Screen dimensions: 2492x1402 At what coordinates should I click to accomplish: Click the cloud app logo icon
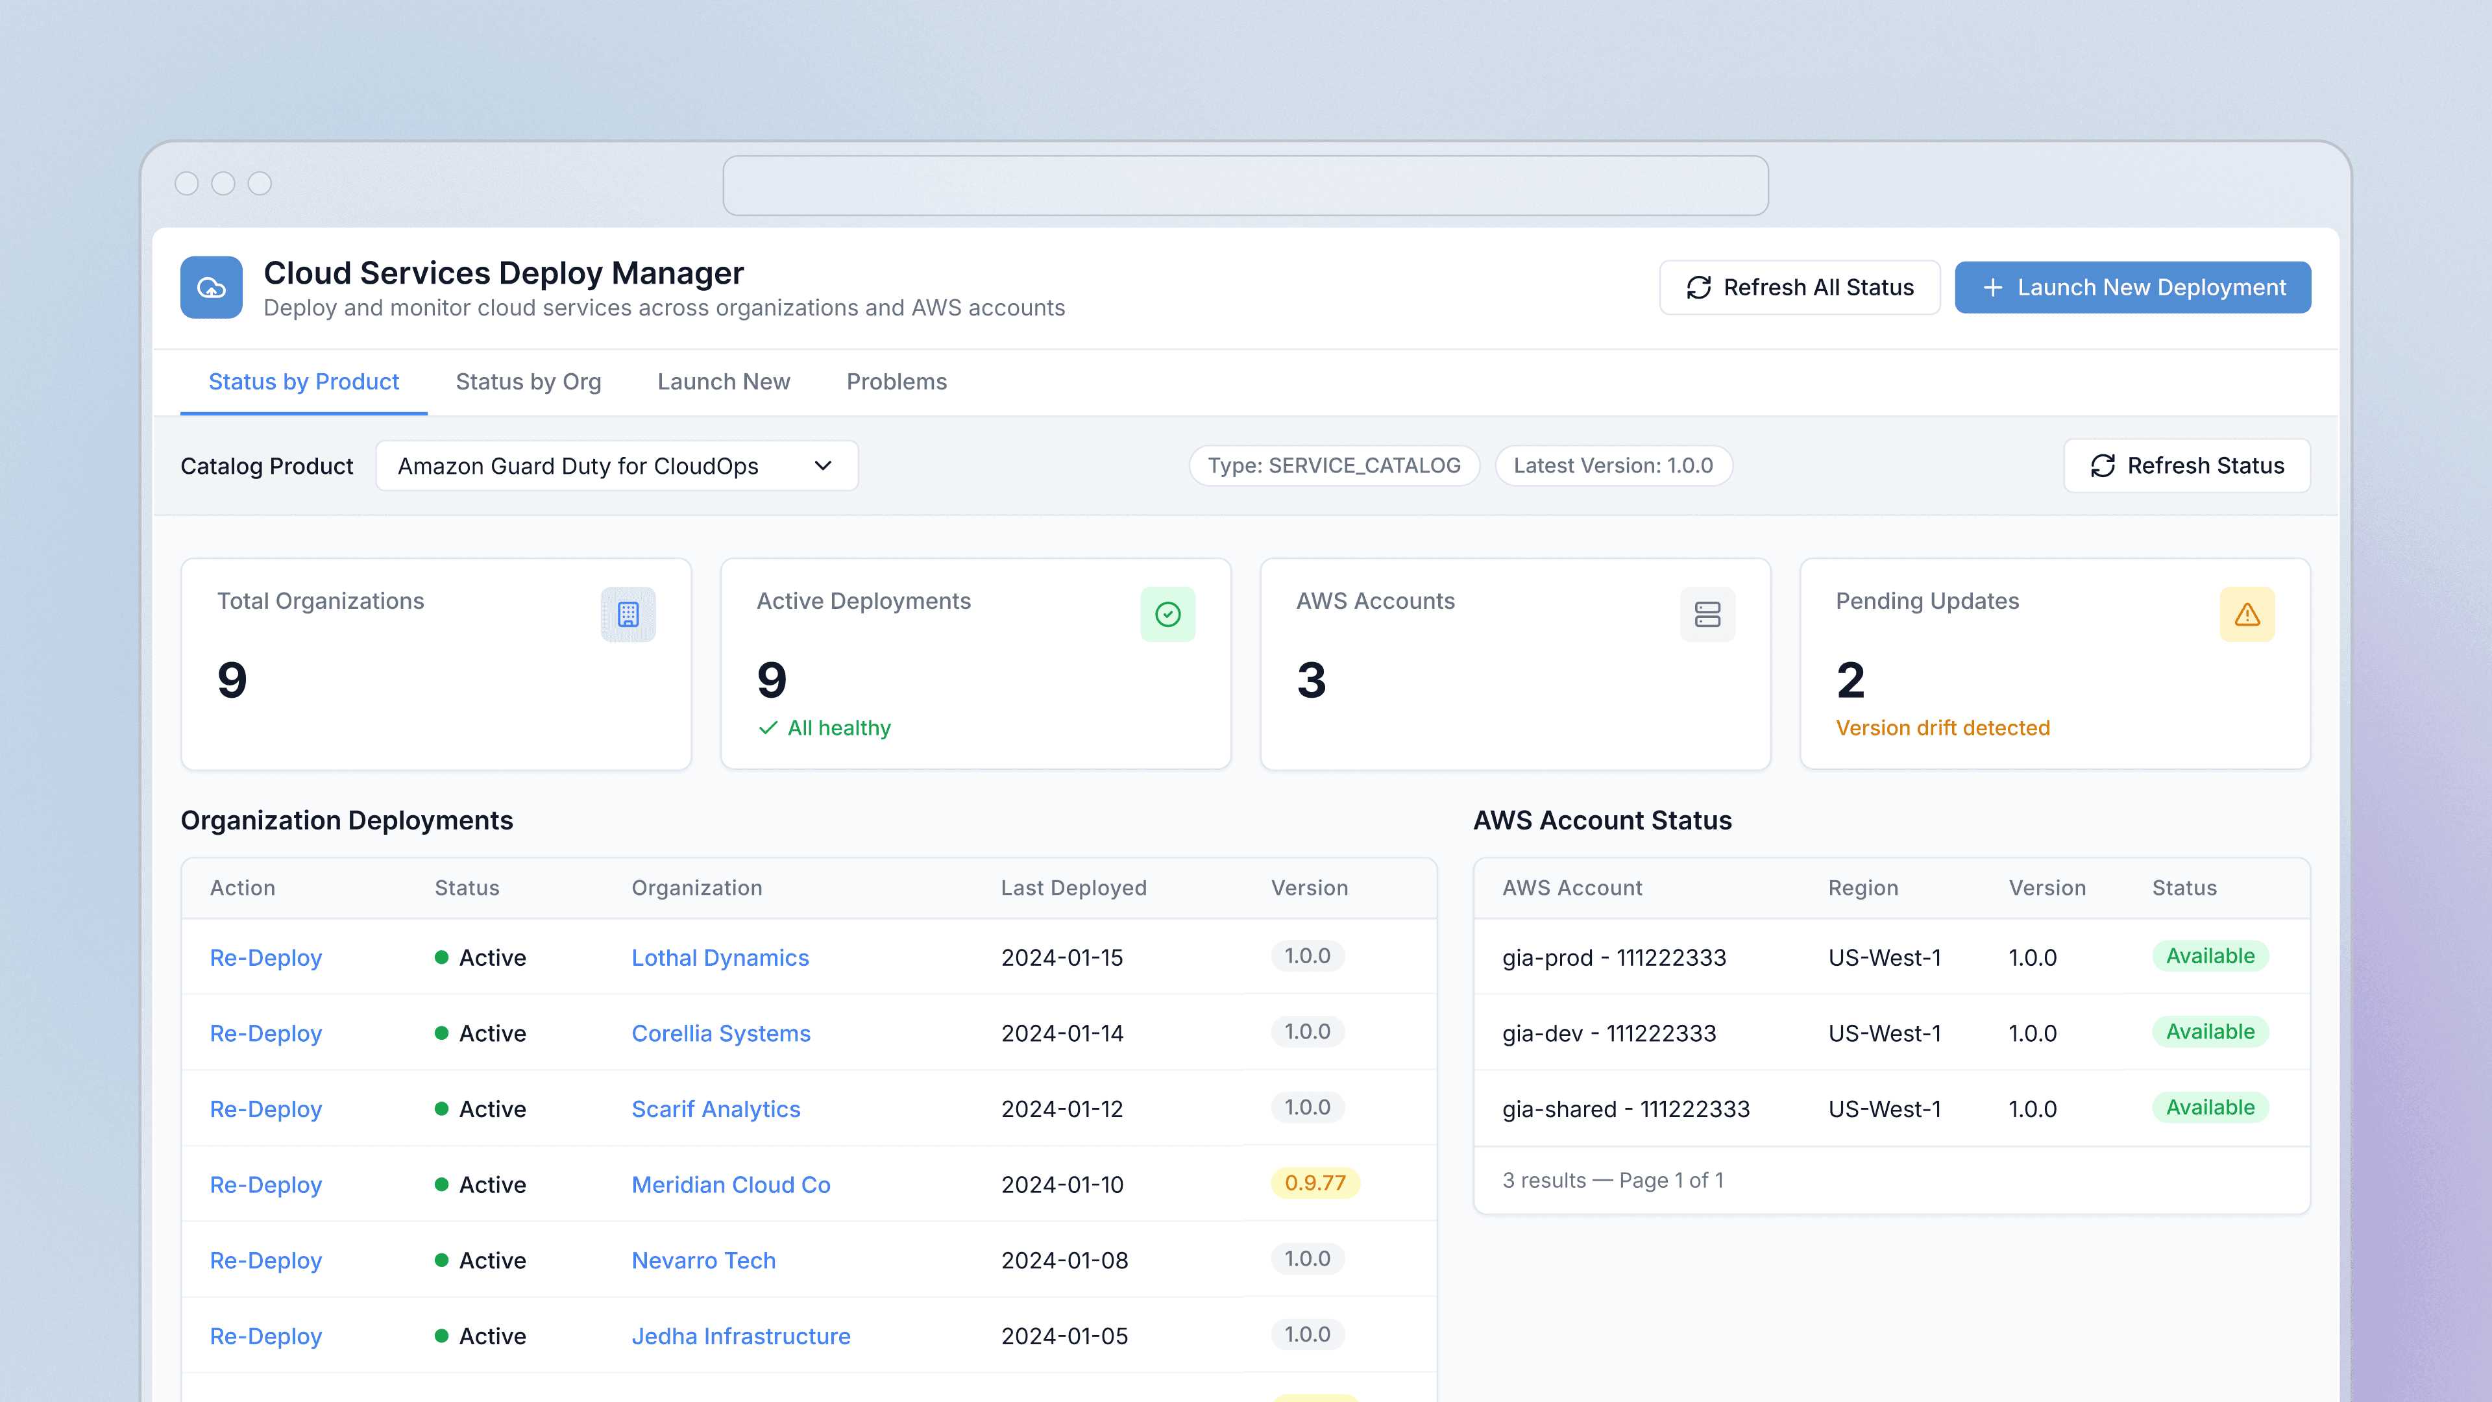211,288
